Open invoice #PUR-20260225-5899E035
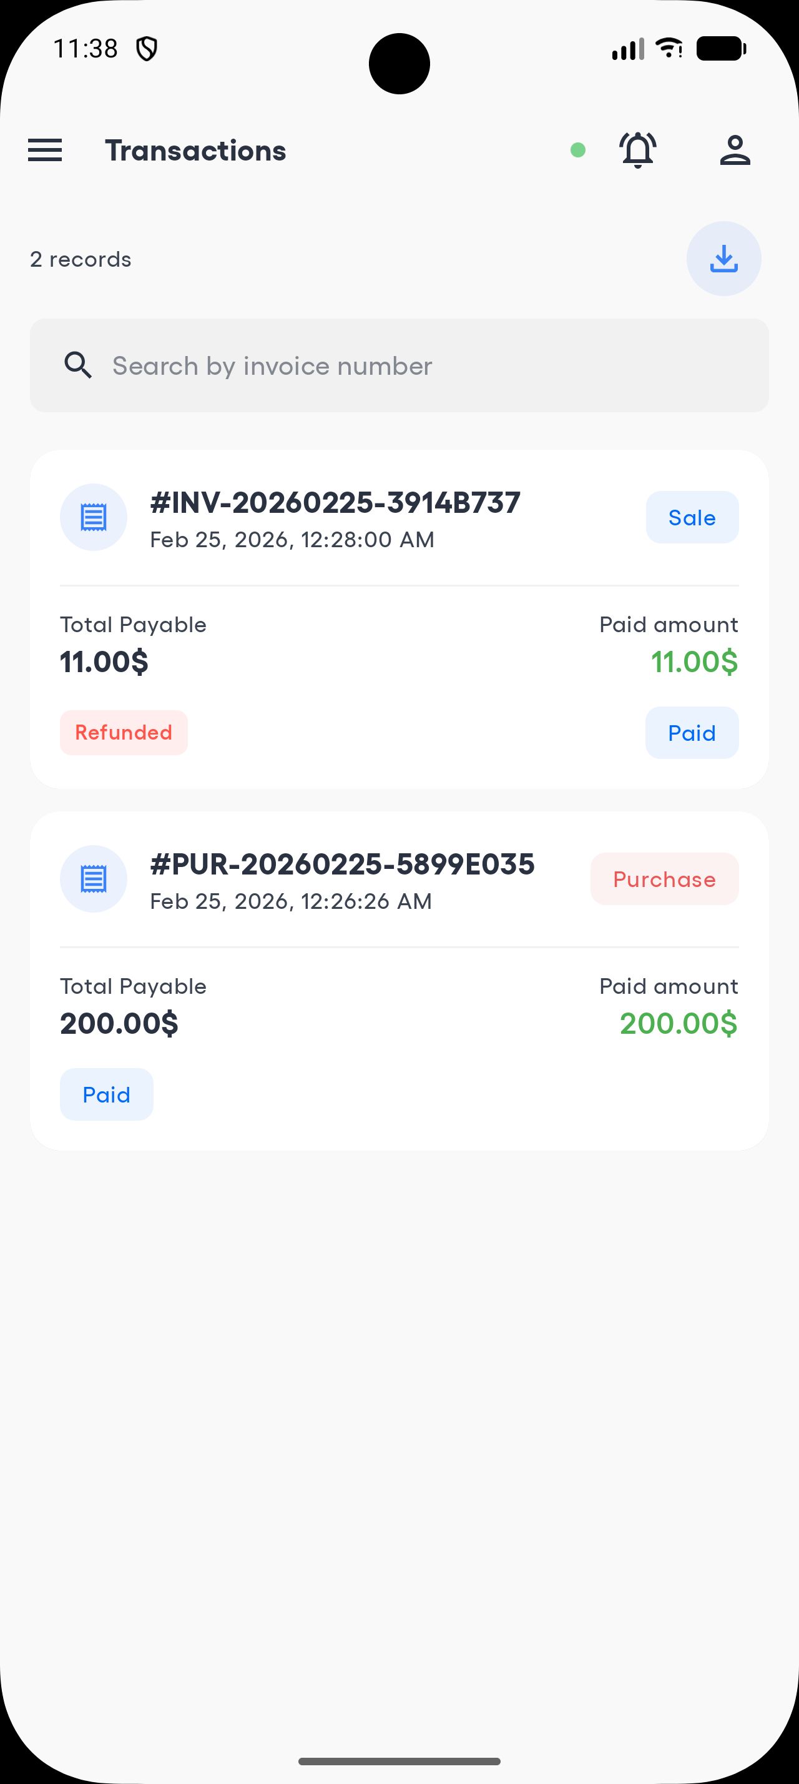Screen dimensions: 799x1784 click(343, 865)
